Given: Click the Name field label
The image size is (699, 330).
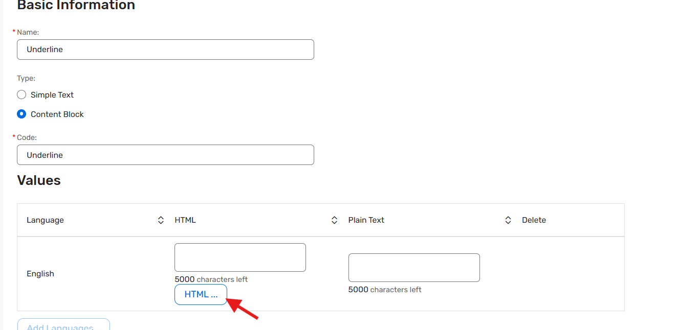Looking at the screenshot, I should (28, 32).
